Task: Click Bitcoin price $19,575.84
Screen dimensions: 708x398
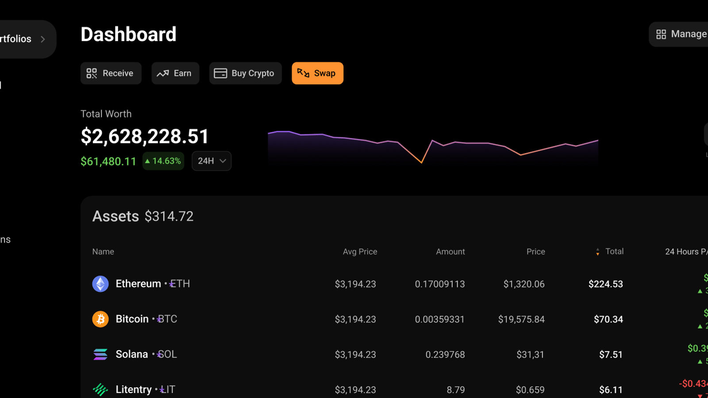Action: tap(521, 319)
